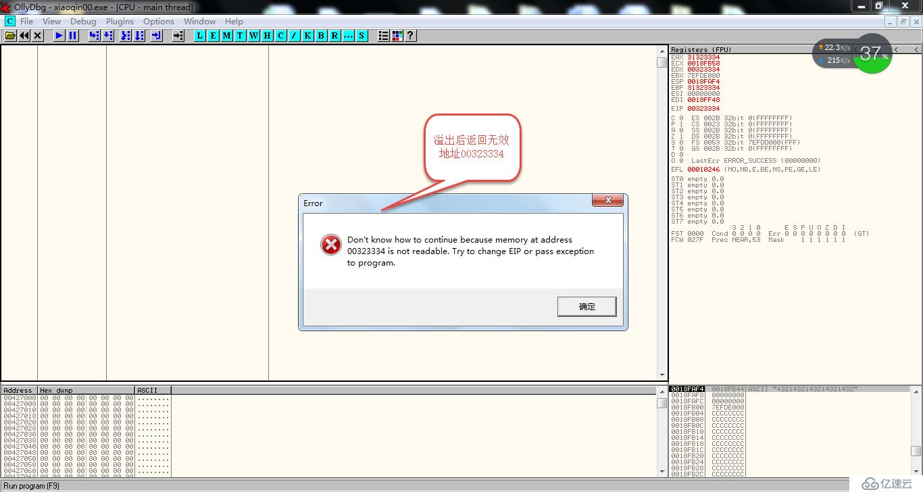Click the stack pane scrollbar thumb

click(x=916, y=451)
